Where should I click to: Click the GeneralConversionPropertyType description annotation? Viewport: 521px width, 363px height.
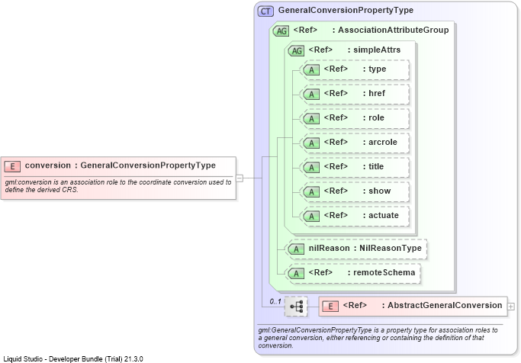click(378, 338)
